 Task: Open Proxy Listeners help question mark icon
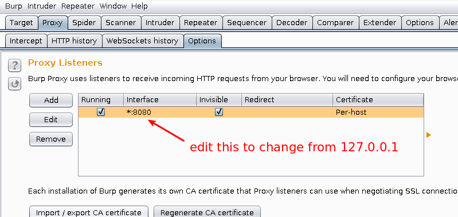tap(14, 66)
